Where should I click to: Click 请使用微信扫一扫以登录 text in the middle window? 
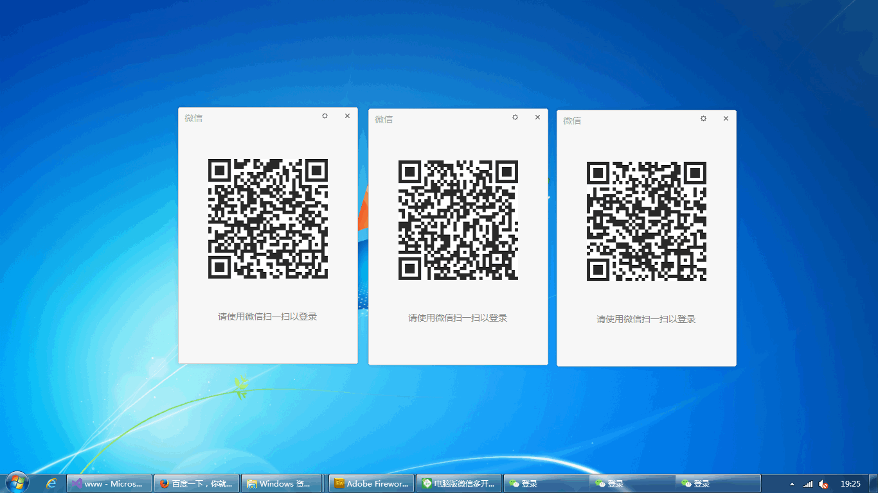pyautogui.click(x=458, y=318)
